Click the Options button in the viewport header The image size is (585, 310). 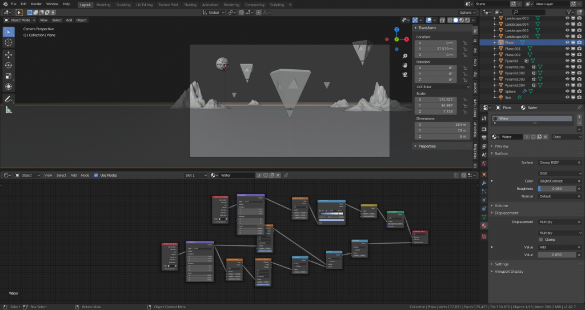(x=466, y=12)
